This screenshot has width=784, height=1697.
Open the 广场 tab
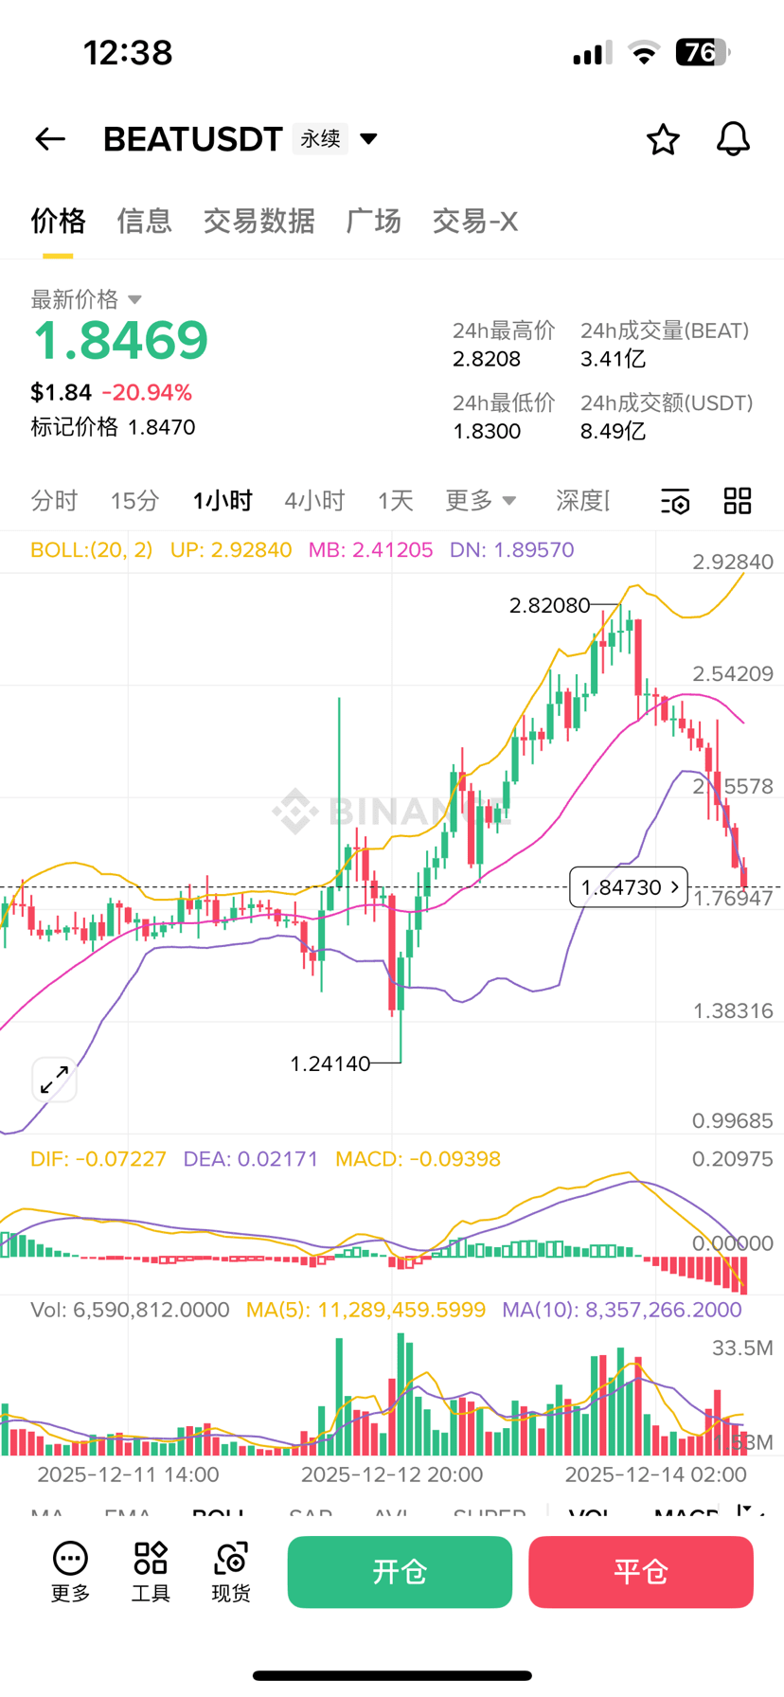(x=373, y=221)
